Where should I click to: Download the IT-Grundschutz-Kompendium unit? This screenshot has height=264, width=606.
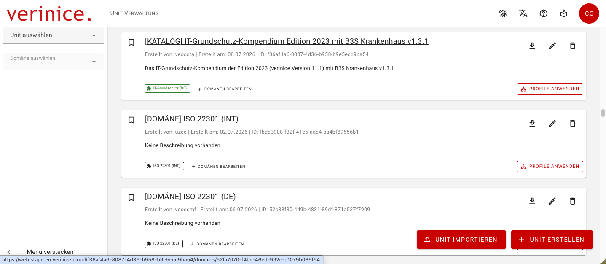pos(532,46)
